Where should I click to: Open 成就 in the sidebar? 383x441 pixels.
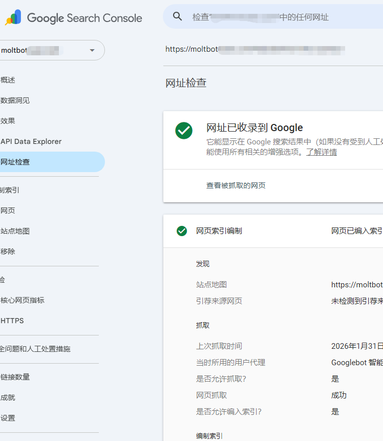tap(8, 397)
